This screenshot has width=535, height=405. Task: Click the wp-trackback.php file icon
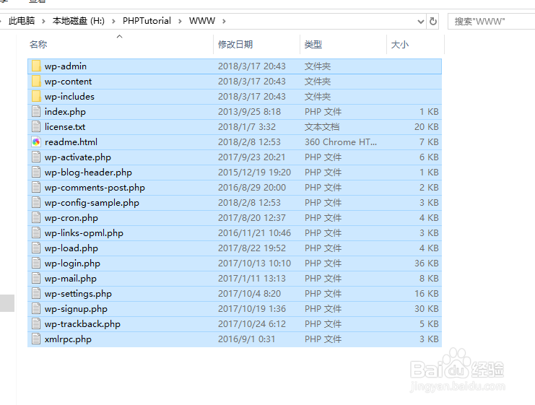[36, 324]
